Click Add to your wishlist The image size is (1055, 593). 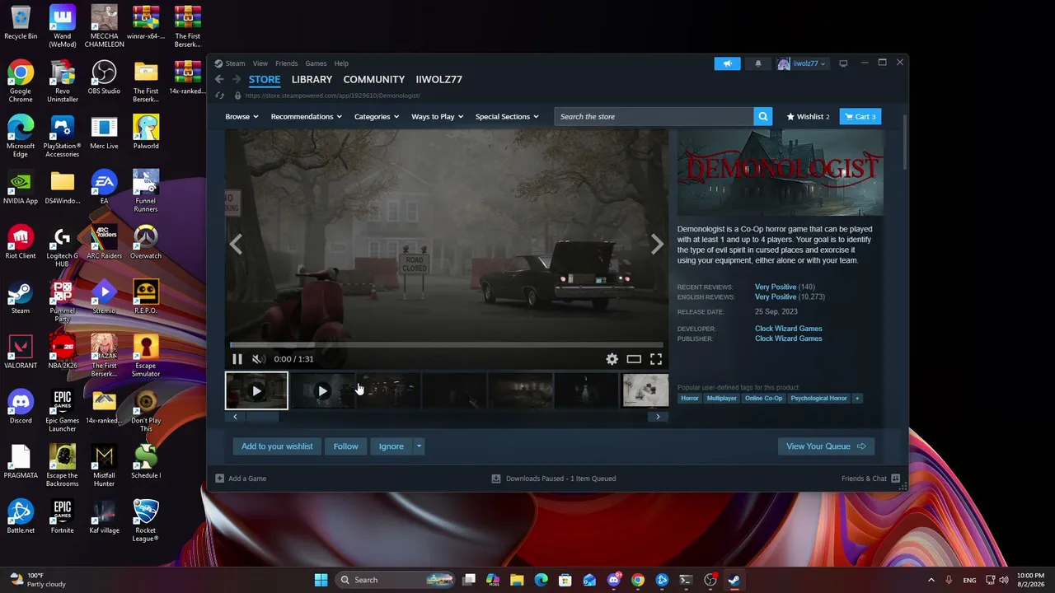pyautogui.click(x=277, y=446)
